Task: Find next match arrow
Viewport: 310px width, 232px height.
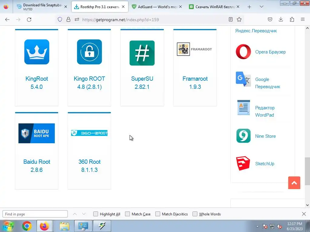Action: click(84, 214)
